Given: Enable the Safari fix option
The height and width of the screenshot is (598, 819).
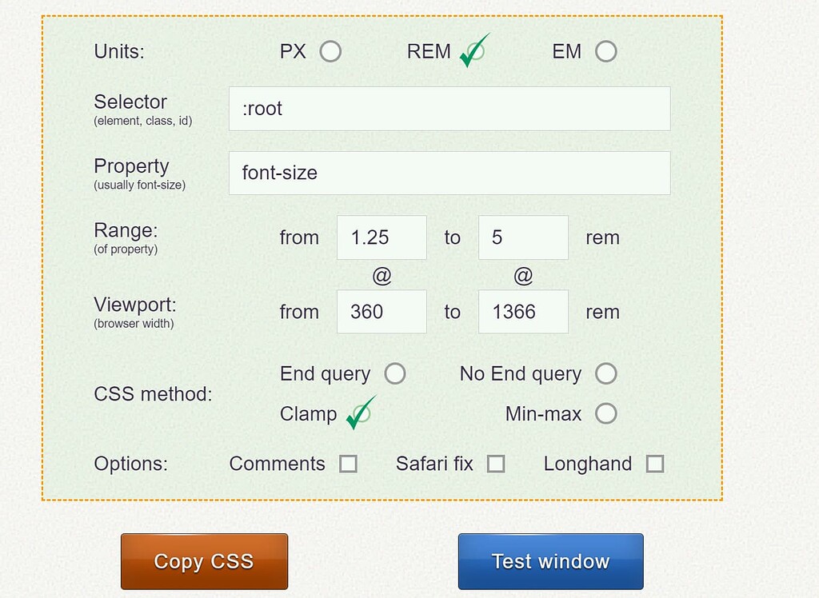Looking at the screenshot, I should coord(497,463).
